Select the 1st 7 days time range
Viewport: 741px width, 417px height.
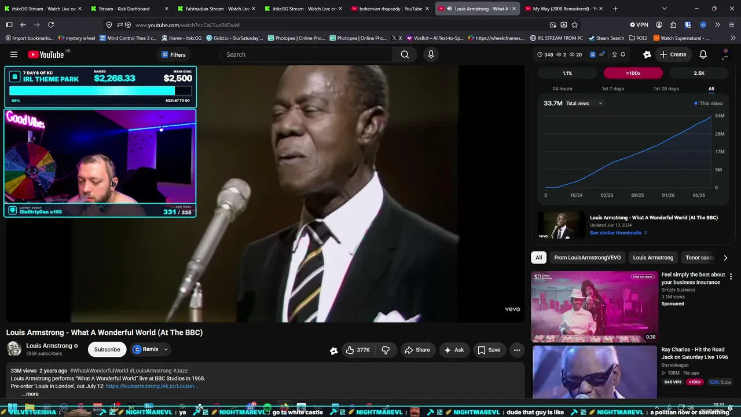click(x=612, y=89)
